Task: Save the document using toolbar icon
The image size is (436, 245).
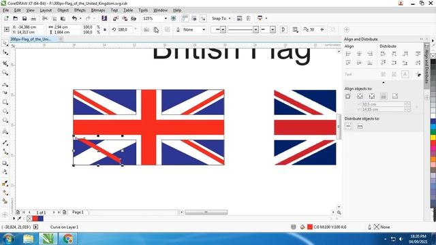Action: (25, 18)
